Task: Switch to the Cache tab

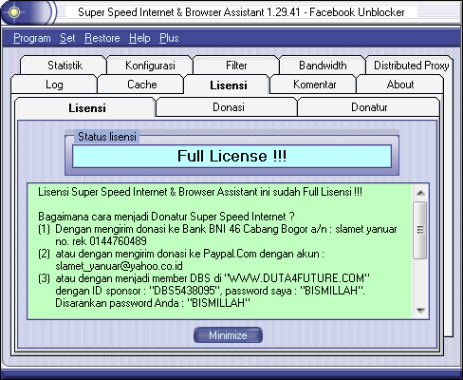Action: coord(141,85)
